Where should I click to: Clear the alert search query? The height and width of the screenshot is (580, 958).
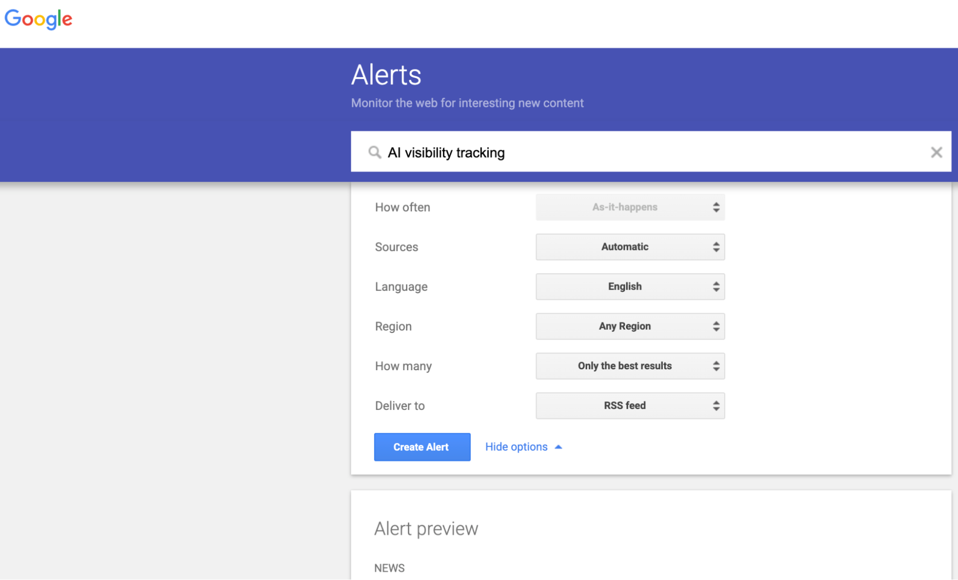(x=936, y=152)
